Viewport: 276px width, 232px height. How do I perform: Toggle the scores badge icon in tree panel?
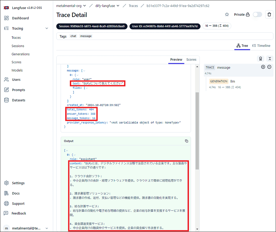(x=260, y=58)
